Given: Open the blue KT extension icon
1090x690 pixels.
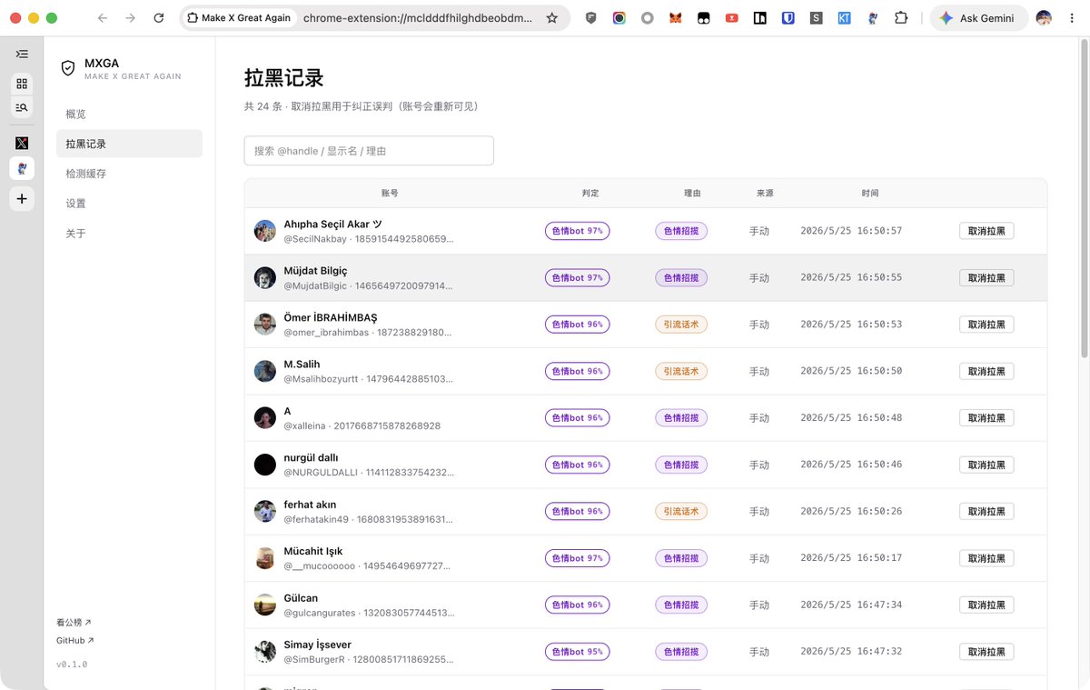Looking at the screenshot, I should (x=845, y=18).
